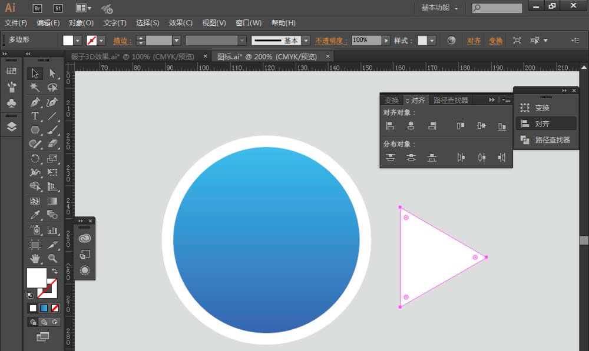Click the large white fill color swatch

click(x=37, y=278)
